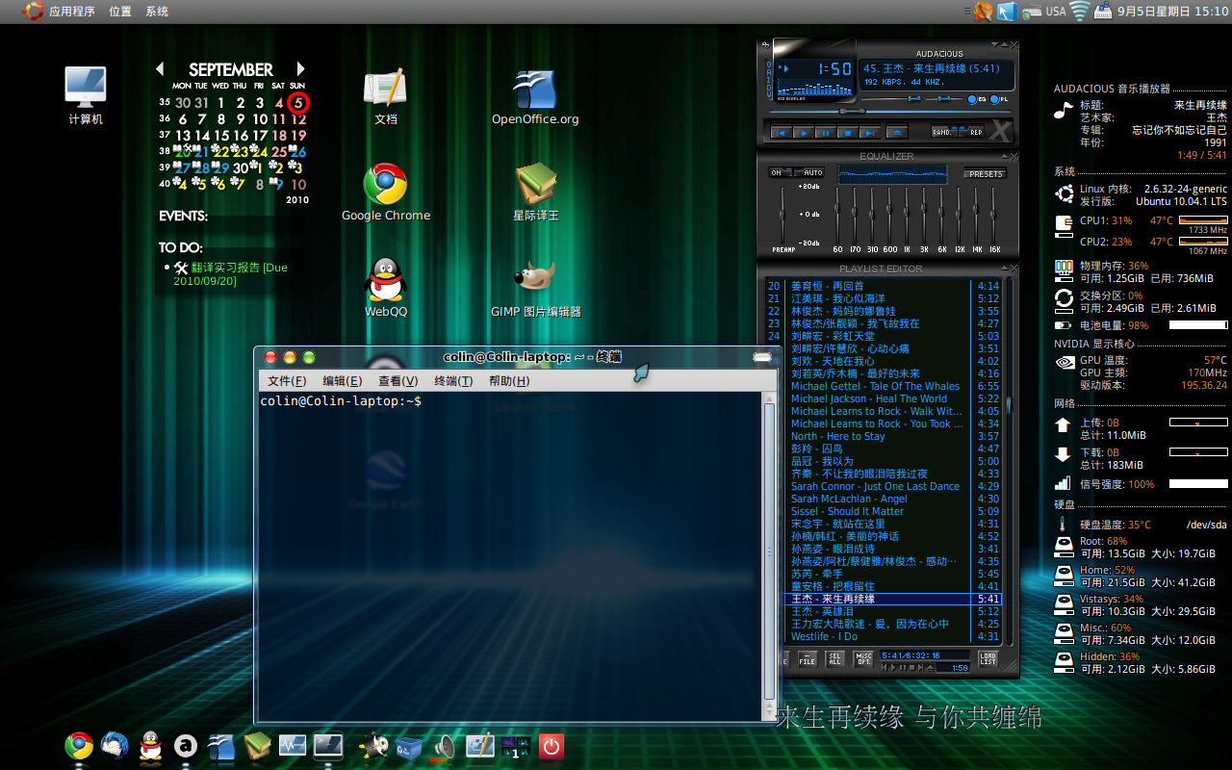The height and width of the screenshot is (770, 1232).
Task: Click MISC OPT button in playlist editor
Action: 863,659
